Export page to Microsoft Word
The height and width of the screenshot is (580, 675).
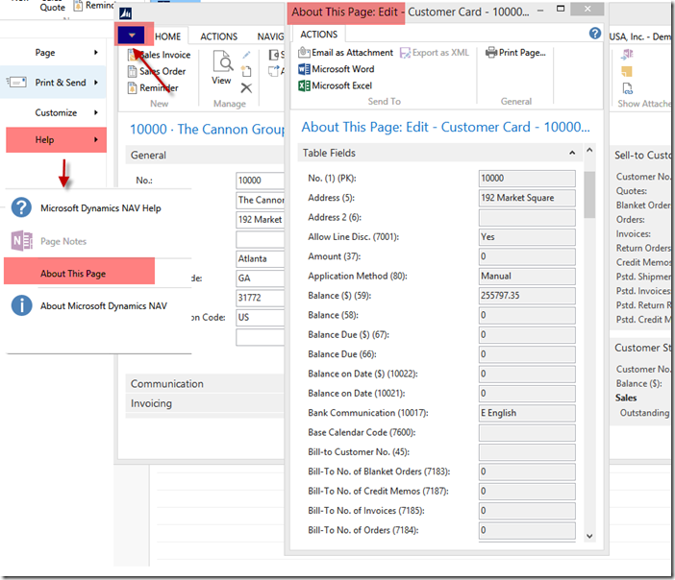pyautogui.click(x=337, y=69)
